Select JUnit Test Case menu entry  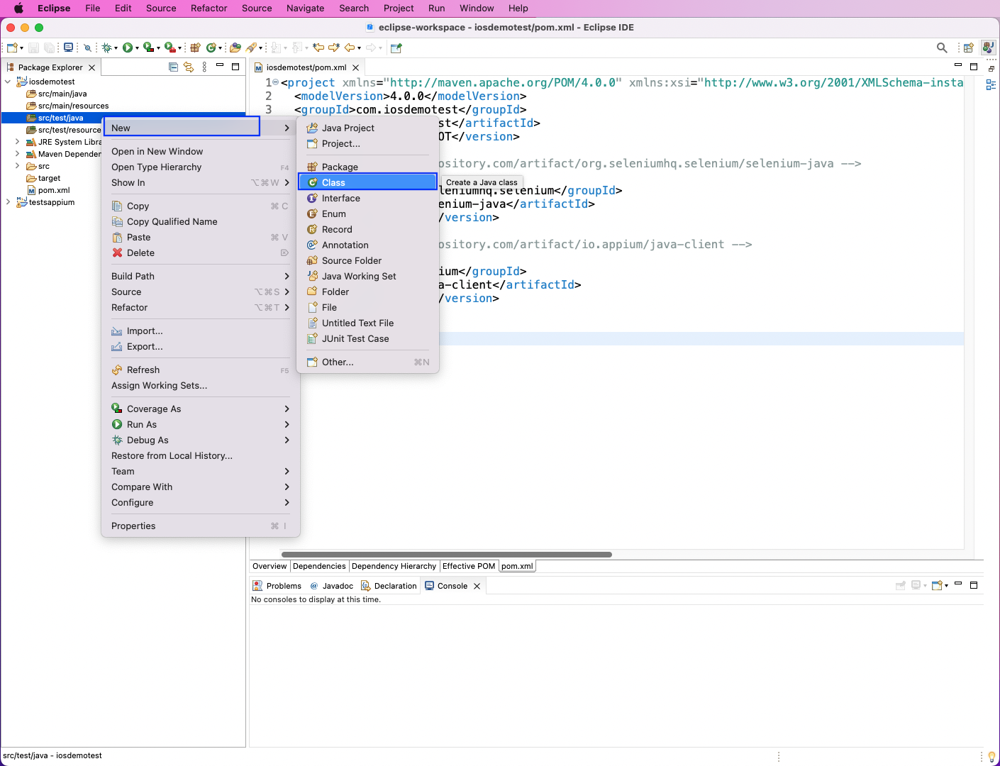pos(355,339)
